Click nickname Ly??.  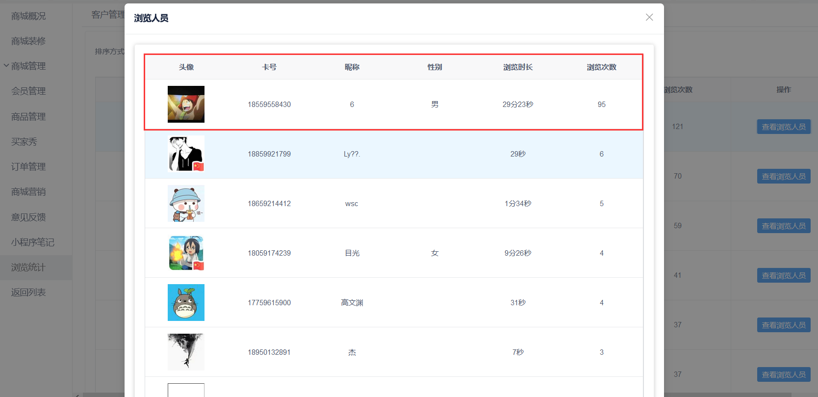tap(352, 154)
